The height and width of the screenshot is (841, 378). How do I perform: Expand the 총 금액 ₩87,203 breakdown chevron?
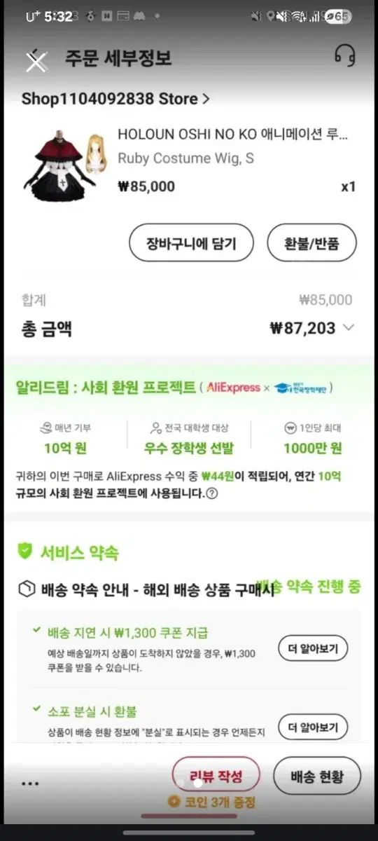349,327
